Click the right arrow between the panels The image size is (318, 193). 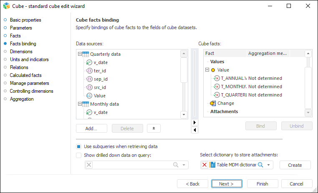(194, 123)
